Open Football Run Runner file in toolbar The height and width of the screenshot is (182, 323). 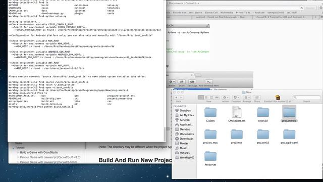point(278,98)
